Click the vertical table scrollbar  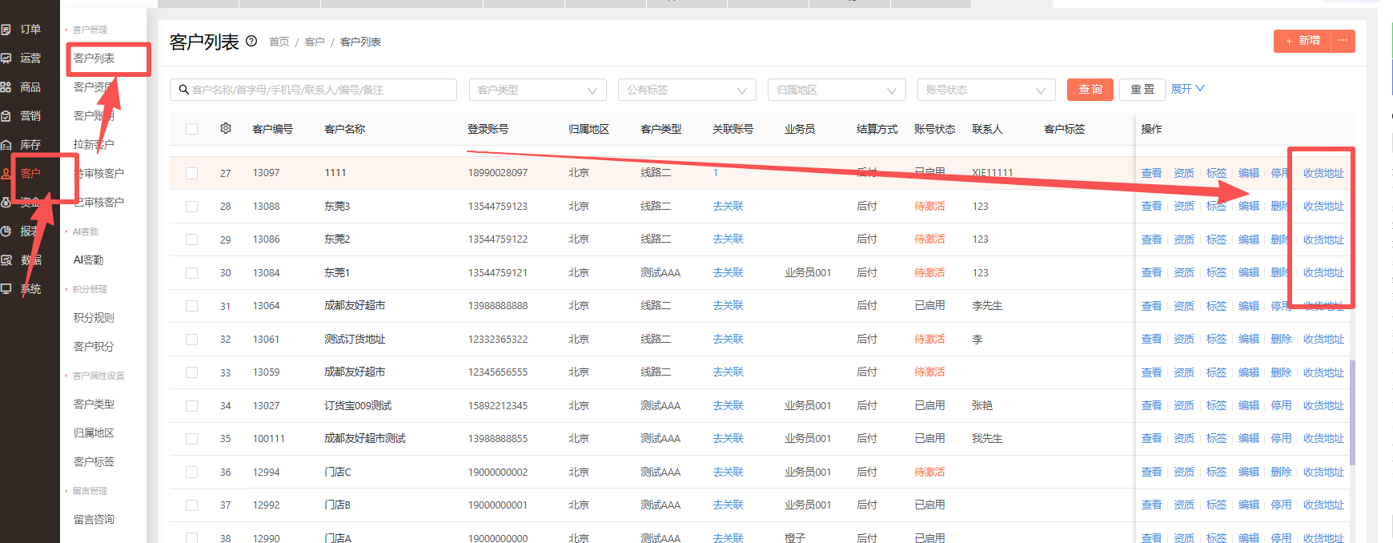coord(1352,412)
